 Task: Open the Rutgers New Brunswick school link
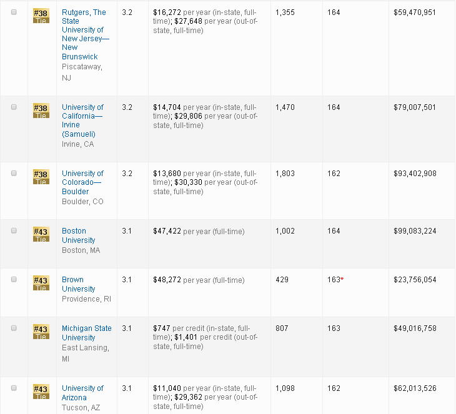(84, 34)
